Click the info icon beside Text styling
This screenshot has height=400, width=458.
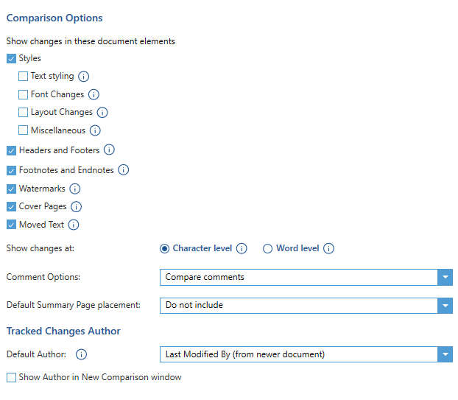coord(83,77)
